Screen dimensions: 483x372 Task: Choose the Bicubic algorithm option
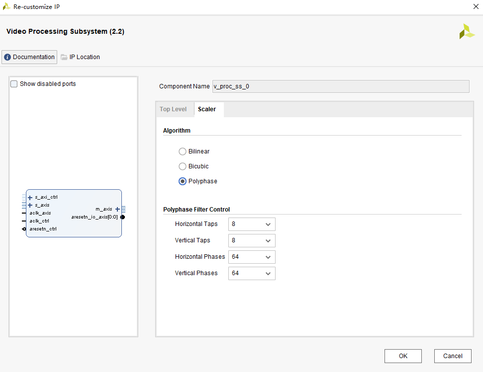[183, 166]
